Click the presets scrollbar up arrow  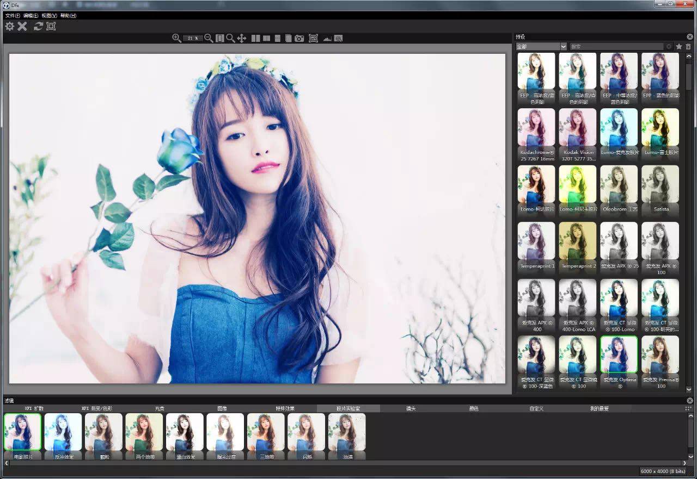click(x=689, y=57)
